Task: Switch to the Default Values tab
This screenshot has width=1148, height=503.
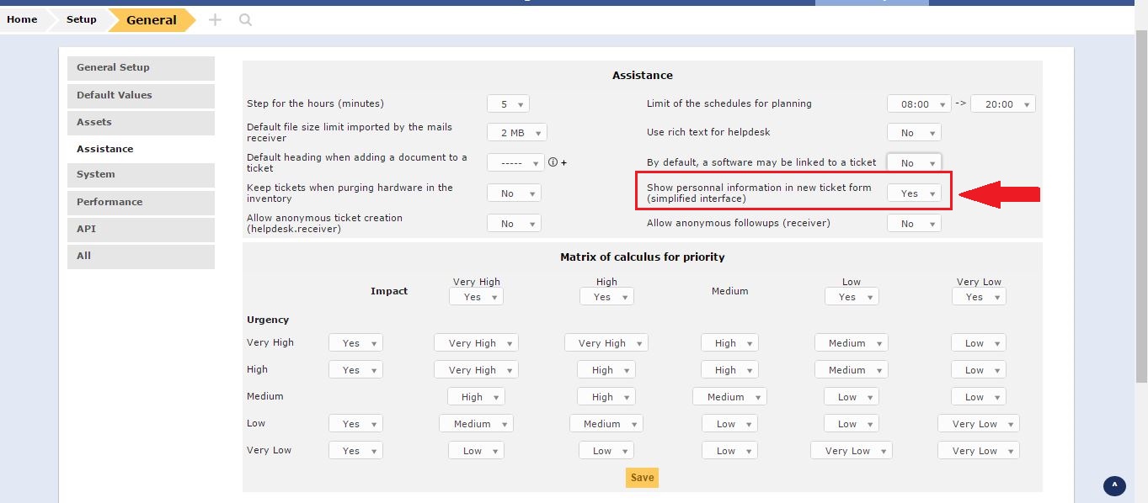Action: (141, 96)
